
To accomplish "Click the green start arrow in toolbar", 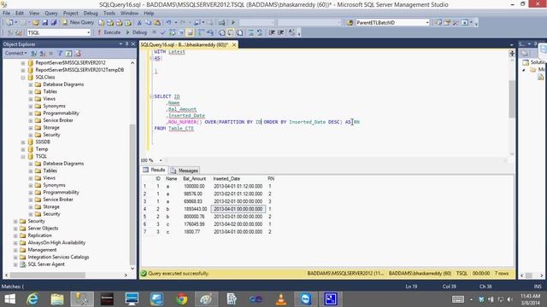I will point(233,23).
